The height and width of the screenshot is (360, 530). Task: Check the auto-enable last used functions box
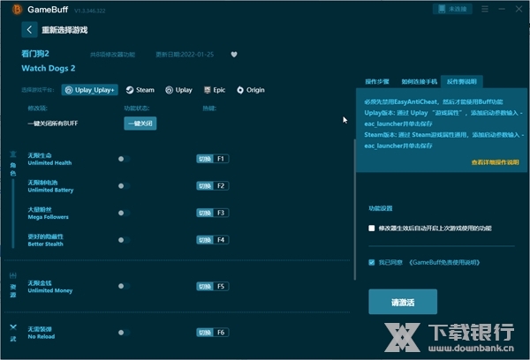click(x=372, y=228)
